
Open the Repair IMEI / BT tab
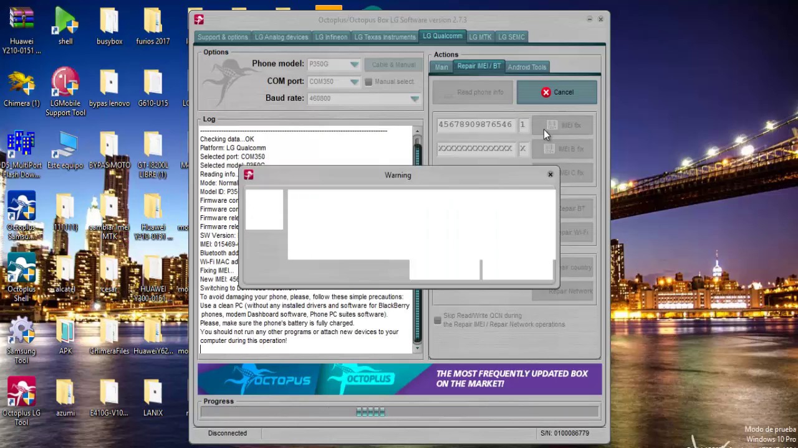coord(479,66)
